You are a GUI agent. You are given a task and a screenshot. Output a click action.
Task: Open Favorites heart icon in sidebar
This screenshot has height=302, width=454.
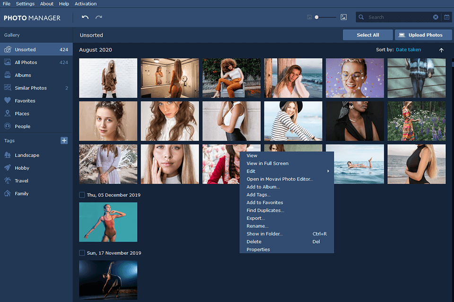pos(8,101)
